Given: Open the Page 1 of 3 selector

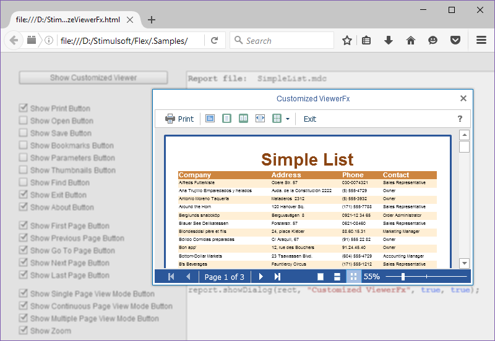Looking at the screenshot, I should pyautogui.click(x=224, y=277).
